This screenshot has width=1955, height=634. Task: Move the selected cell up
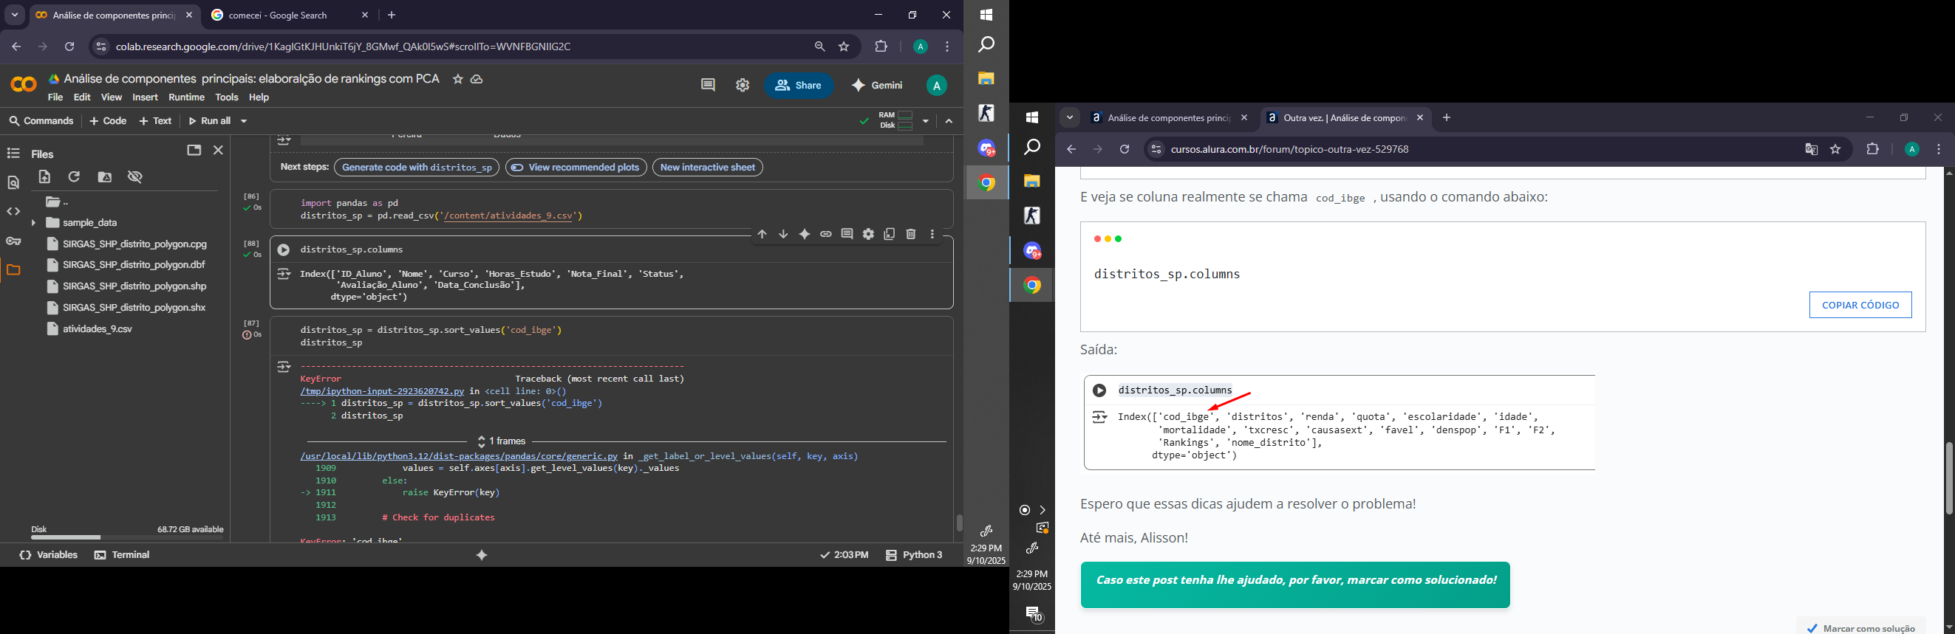[762, 235]
